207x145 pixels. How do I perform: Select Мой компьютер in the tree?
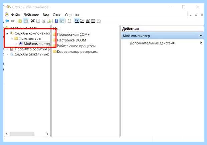pyautogui.click(x=37, y=44)
